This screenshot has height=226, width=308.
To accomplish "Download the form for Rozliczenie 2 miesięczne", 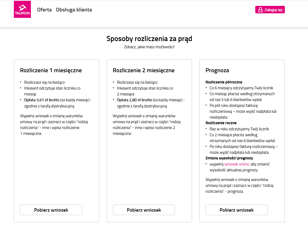I will click(144, 210).
